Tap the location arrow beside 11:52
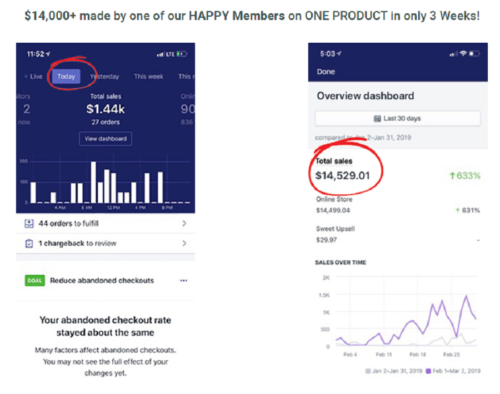This screenshot has width=500, height=394. [x=47, y=53]
